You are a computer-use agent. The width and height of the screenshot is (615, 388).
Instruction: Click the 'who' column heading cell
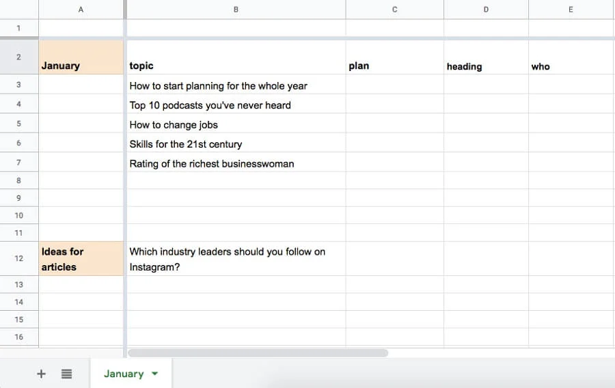(x=571, y=66)
